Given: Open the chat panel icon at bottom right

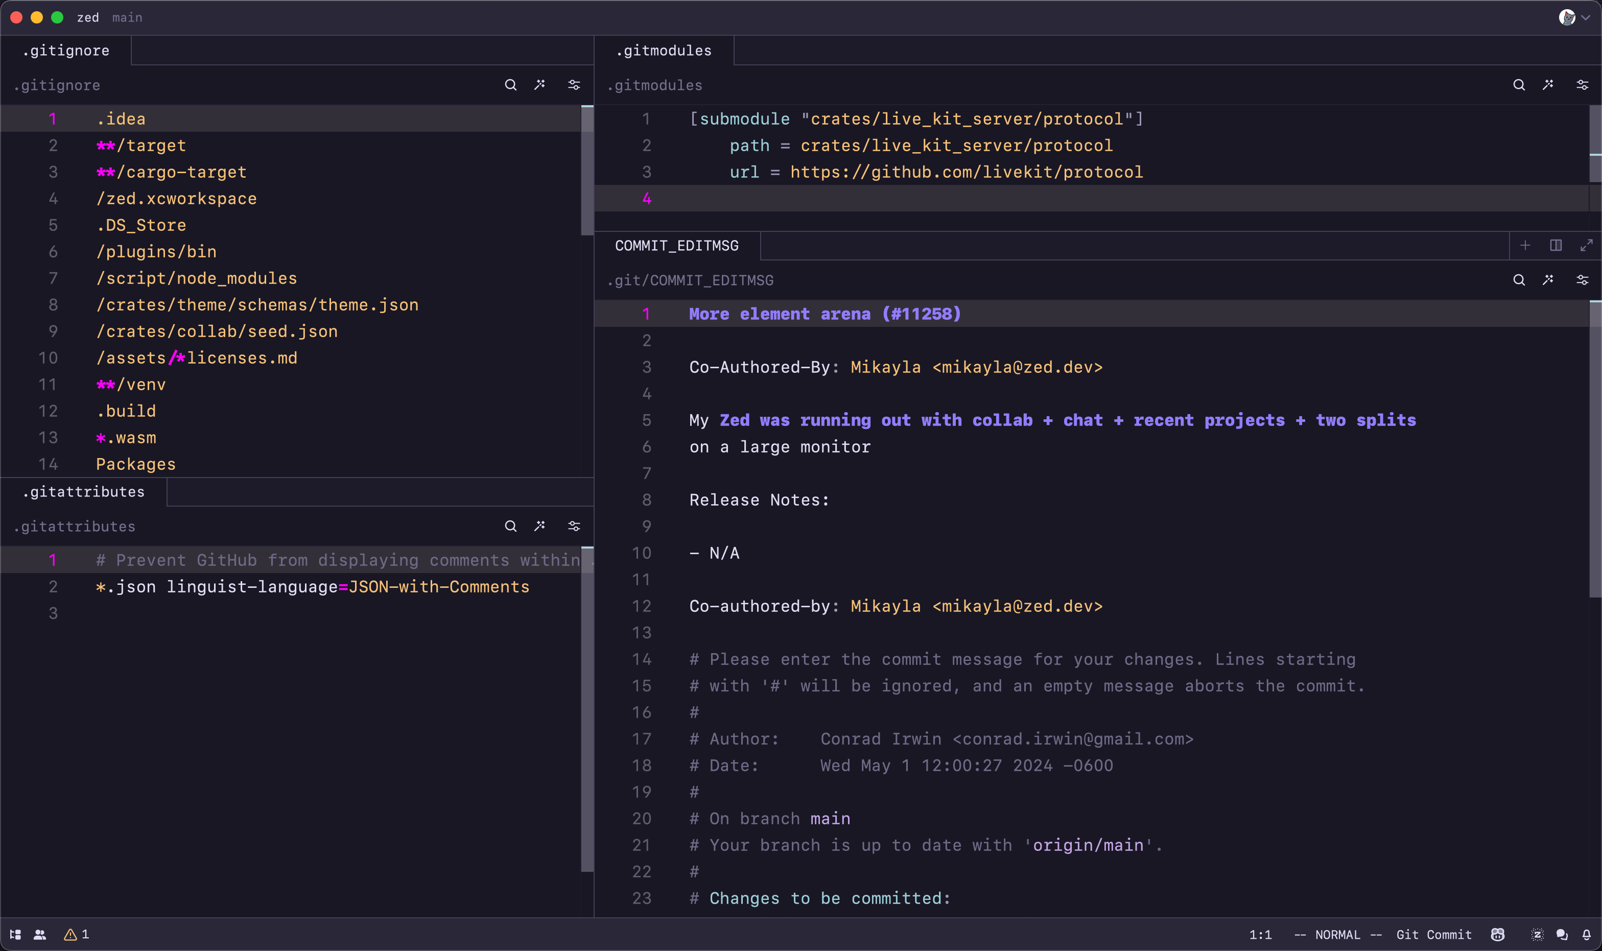Looking at the screenshot, I should coord(1562,934).
